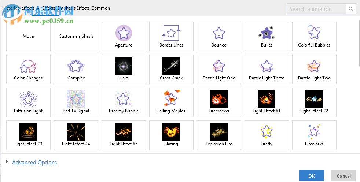
Task: Pick the Dreamy Bubble effect
Action: (124, 103)
